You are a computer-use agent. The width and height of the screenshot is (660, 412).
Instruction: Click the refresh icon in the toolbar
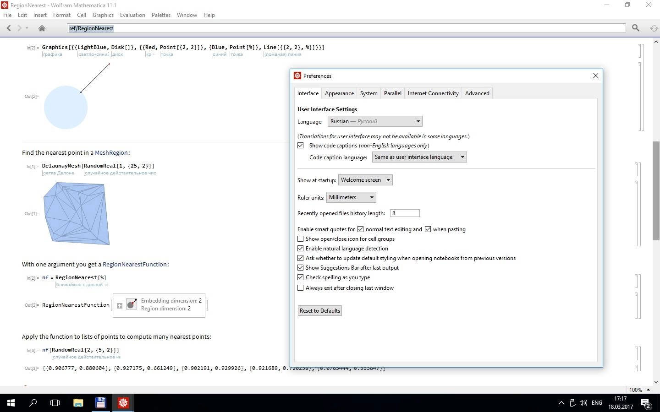[x=654, y=28]
